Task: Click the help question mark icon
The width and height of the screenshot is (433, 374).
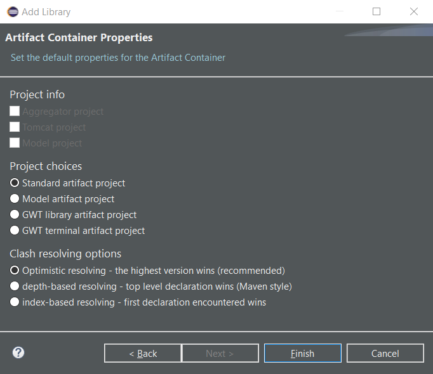Action: [18, 352]
